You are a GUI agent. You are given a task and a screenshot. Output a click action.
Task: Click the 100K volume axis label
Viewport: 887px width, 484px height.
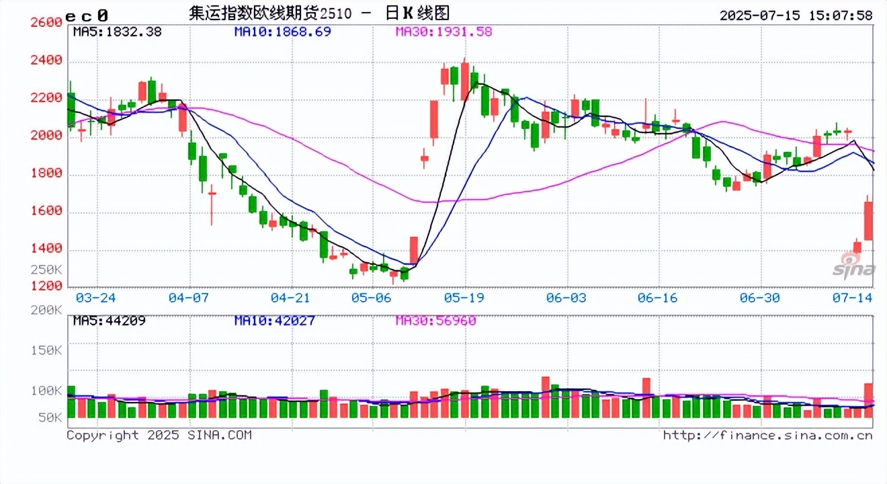pos(46,391)
